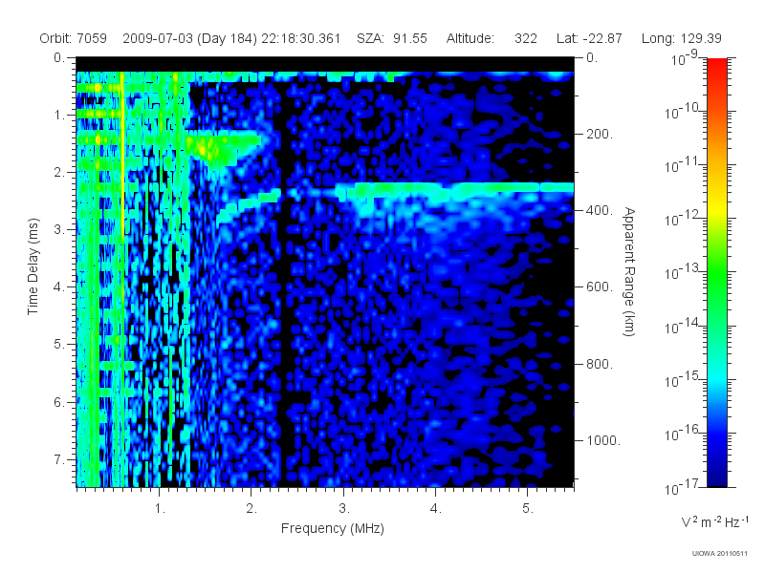The height and width of the screenshot is (573, 765).
Task: Click the 1000. apparent range tick label
Action: (x=603, y=440)
